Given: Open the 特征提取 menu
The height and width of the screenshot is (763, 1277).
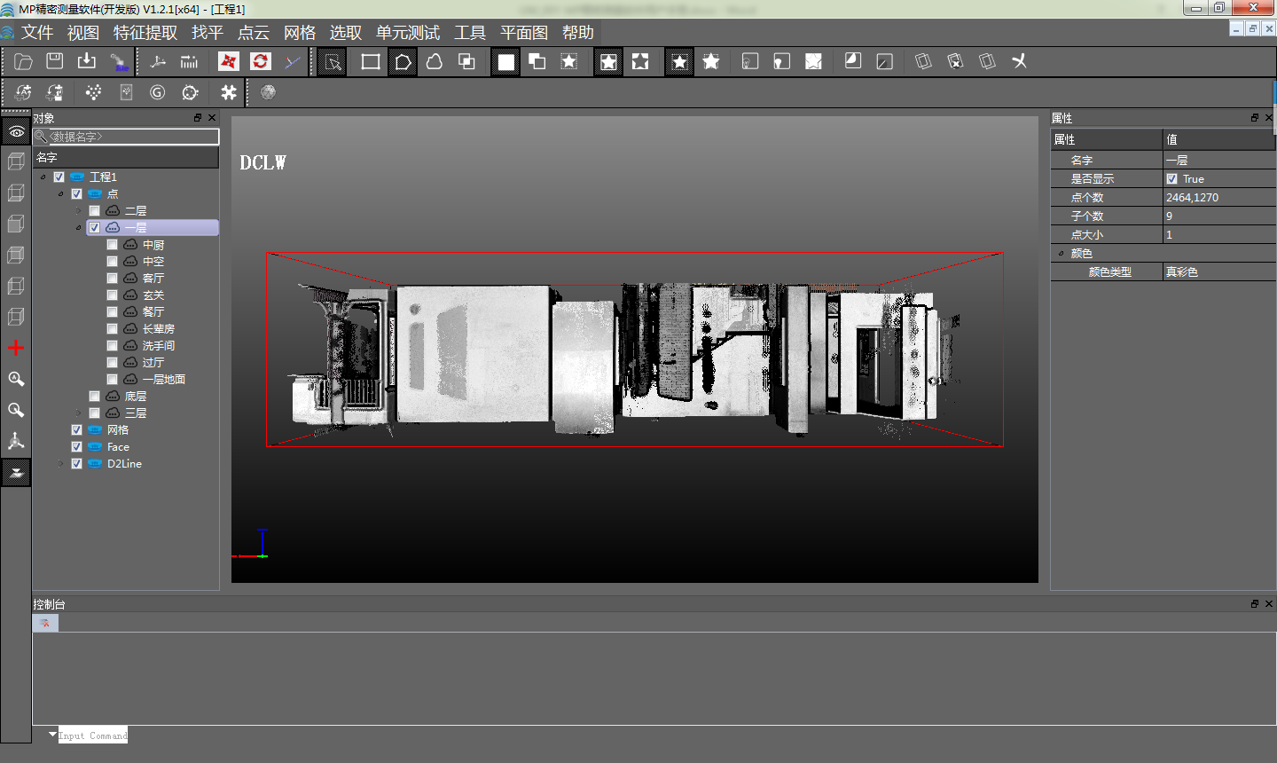Looking at the screenshot, I should 145,33.
